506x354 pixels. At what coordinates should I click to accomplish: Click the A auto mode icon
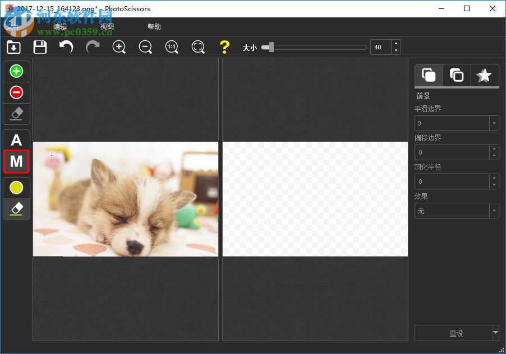tap(16, 139)
